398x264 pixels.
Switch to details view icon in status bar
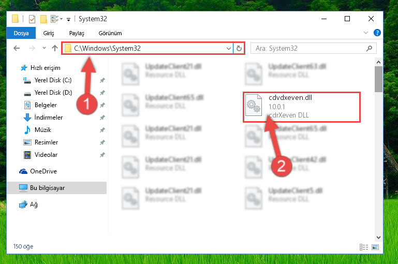click(x=364, y=247)
